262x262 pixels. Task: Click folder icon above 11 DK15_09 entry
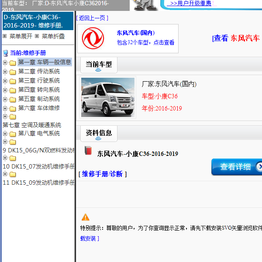coord(13,174)
